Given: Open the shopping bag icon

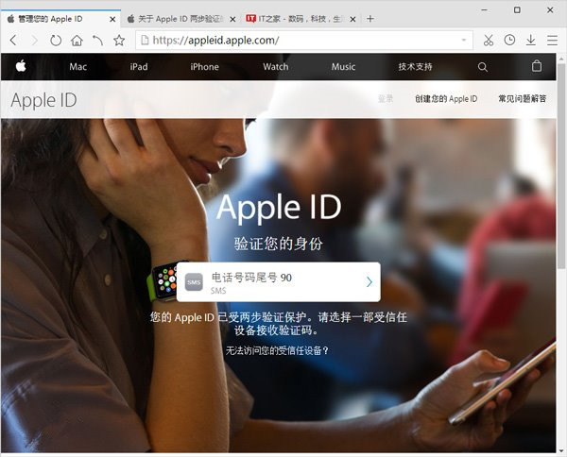Looking at the screenshot, I should coord(537,66).
